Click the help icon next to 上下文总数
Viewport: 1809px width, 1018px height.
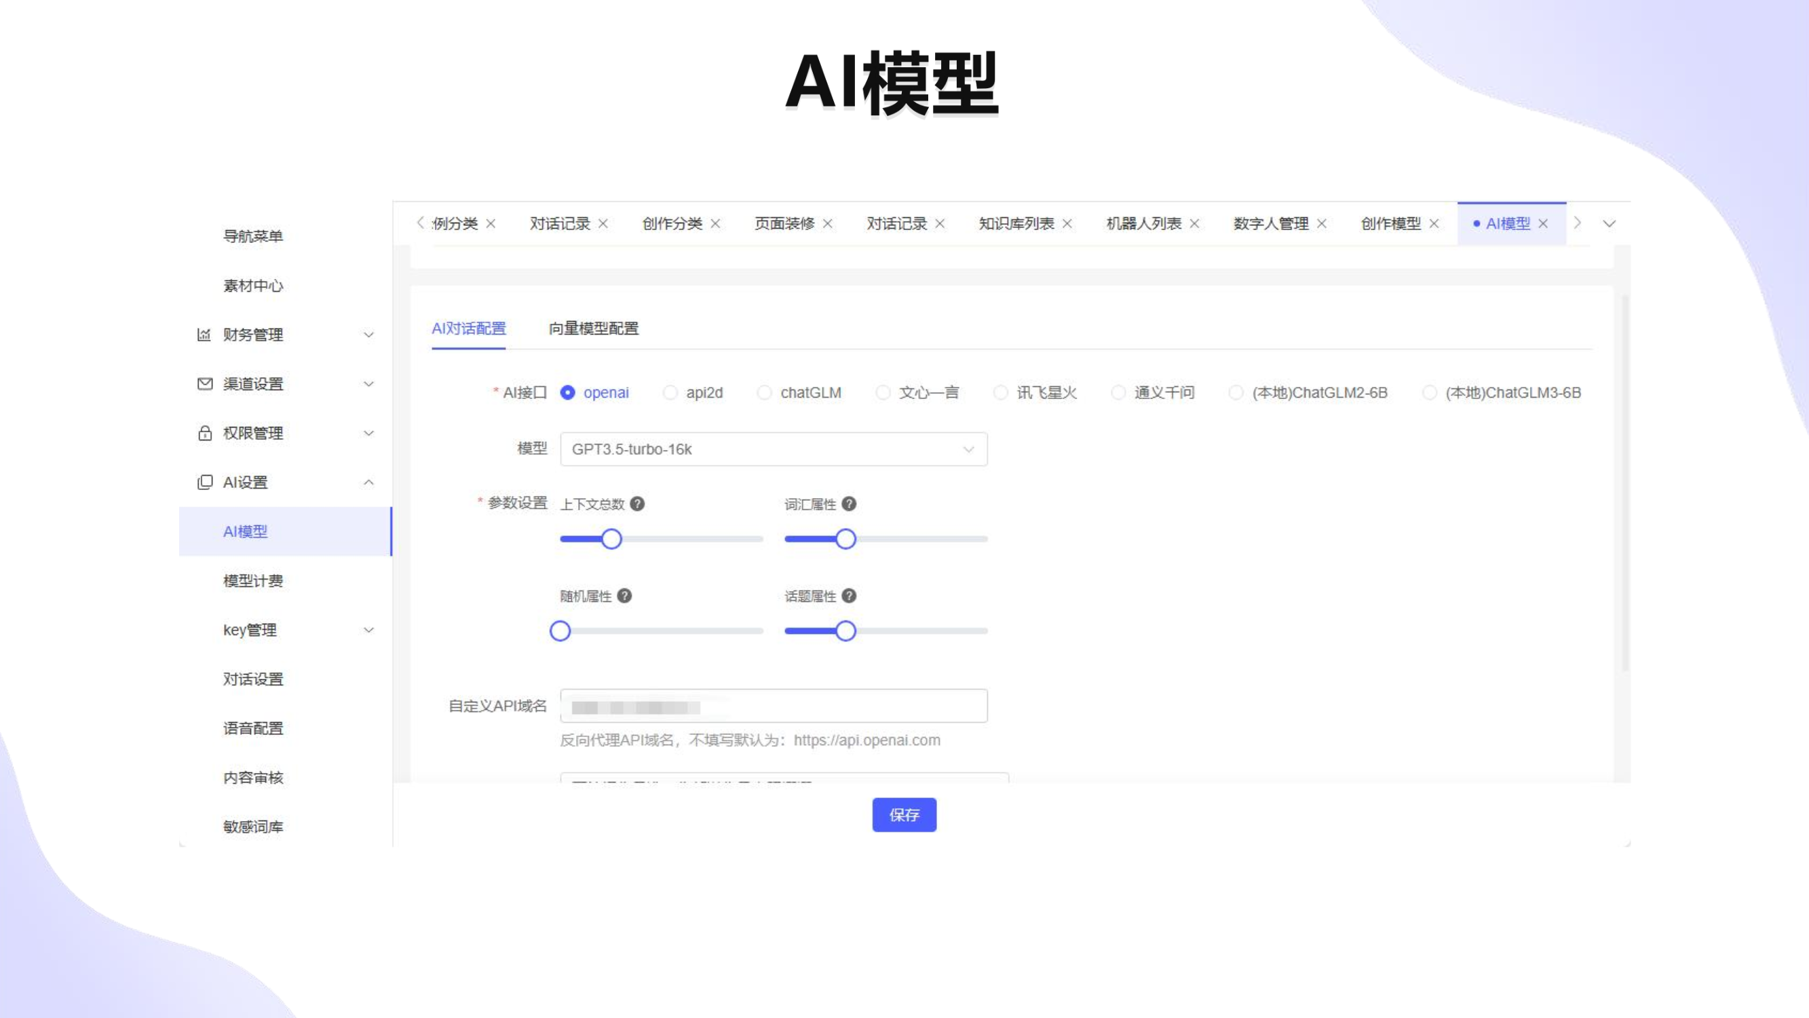pos(637,504)
